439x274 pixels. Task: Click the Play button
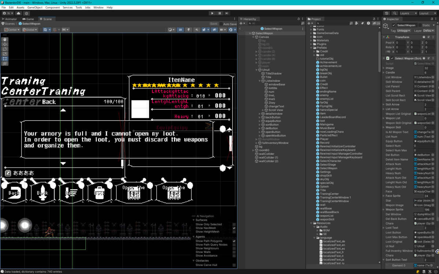[x=212, y=13]
